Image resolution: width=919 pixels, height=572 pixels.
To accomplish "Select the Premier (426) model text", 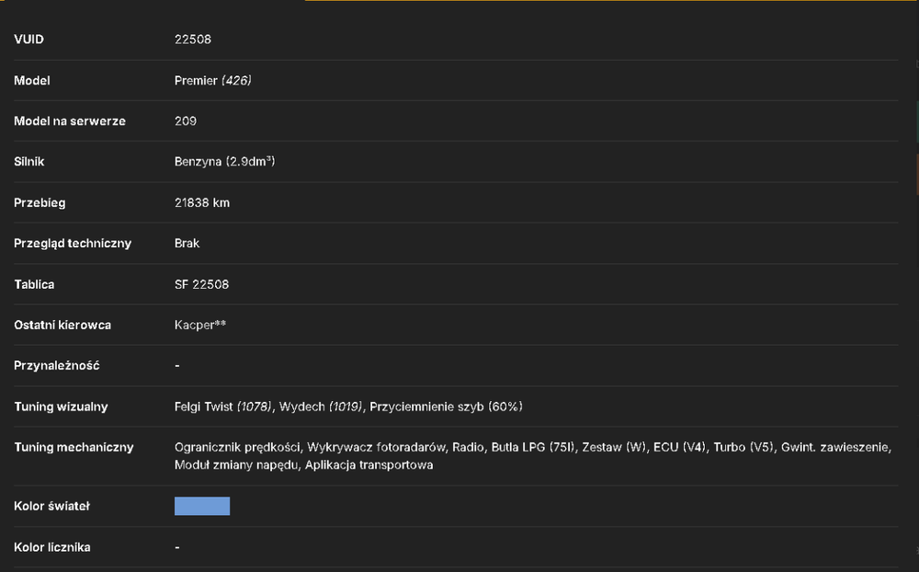I will [x=213, y=80].
